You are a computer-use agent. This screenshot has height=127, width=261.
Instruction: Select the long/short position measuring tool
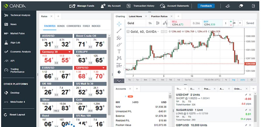(x=119, y=65)
